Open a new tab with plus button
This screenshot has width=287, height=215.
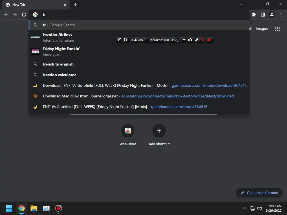(x=76, y=5)
